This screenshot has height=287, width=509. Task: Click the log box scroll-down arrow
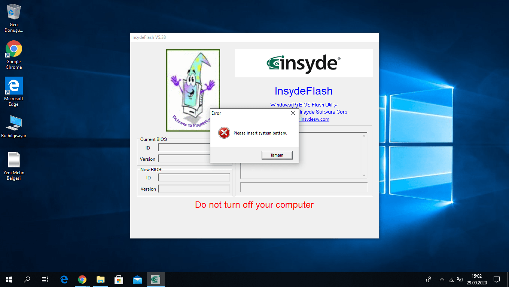[x=364, y=175]
